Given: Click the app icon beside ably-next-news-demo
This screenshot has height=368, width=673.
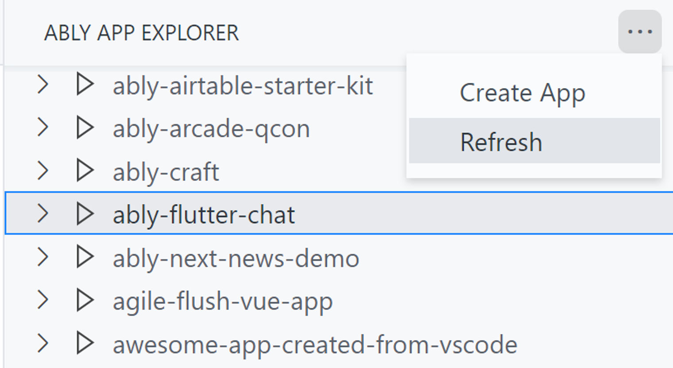Looking at the screenshot, I should tap(85, 258).
